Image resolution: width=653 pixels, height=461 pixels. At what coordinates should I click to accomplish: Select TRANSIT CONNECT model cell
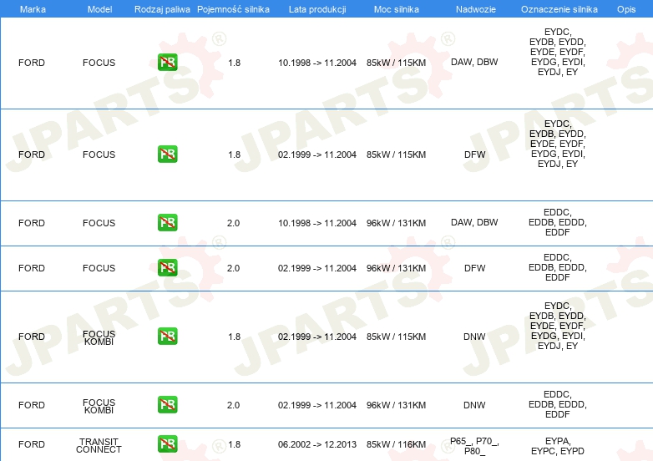pyautogui.click(x=99, y=446)
